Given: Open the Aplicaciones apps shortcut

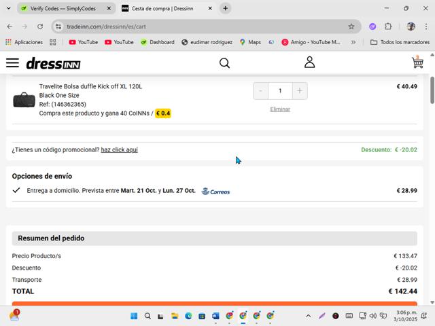Looking at the screenshot, I should (24, 42).
